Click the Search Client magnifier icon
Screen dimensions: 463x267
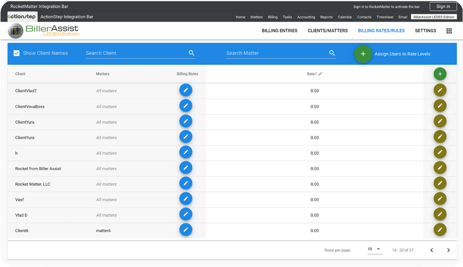pos(191,53)
